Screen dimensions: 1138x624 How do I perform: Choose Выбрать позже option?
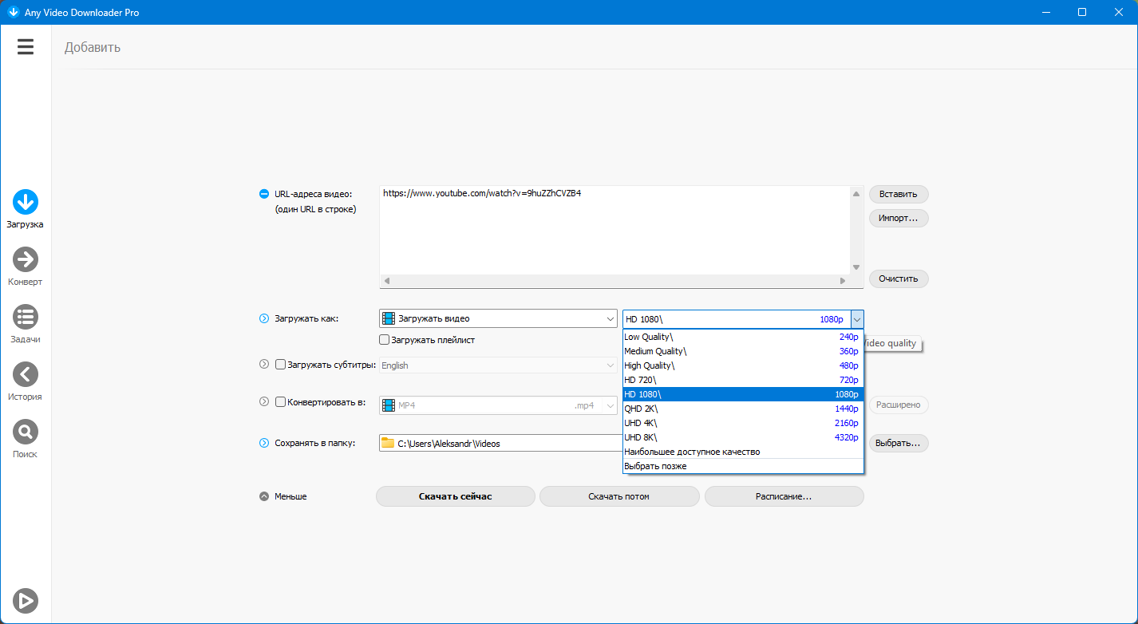tap(743, 466)
